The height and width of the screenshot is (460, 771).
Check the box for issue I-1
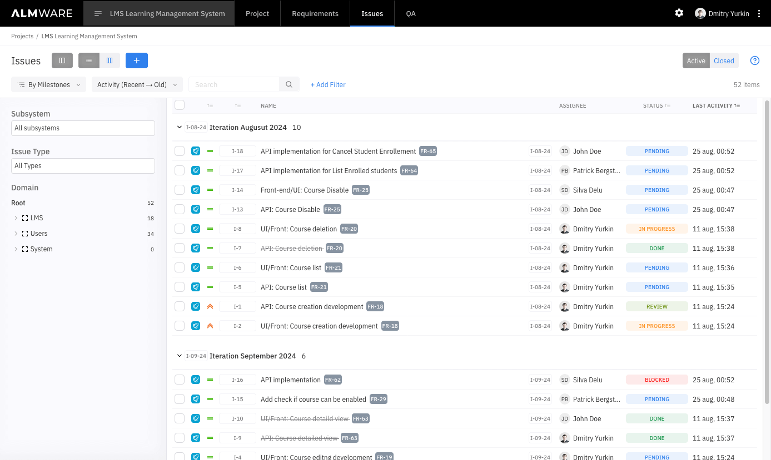pyautogui.click(x=180, y=306)
